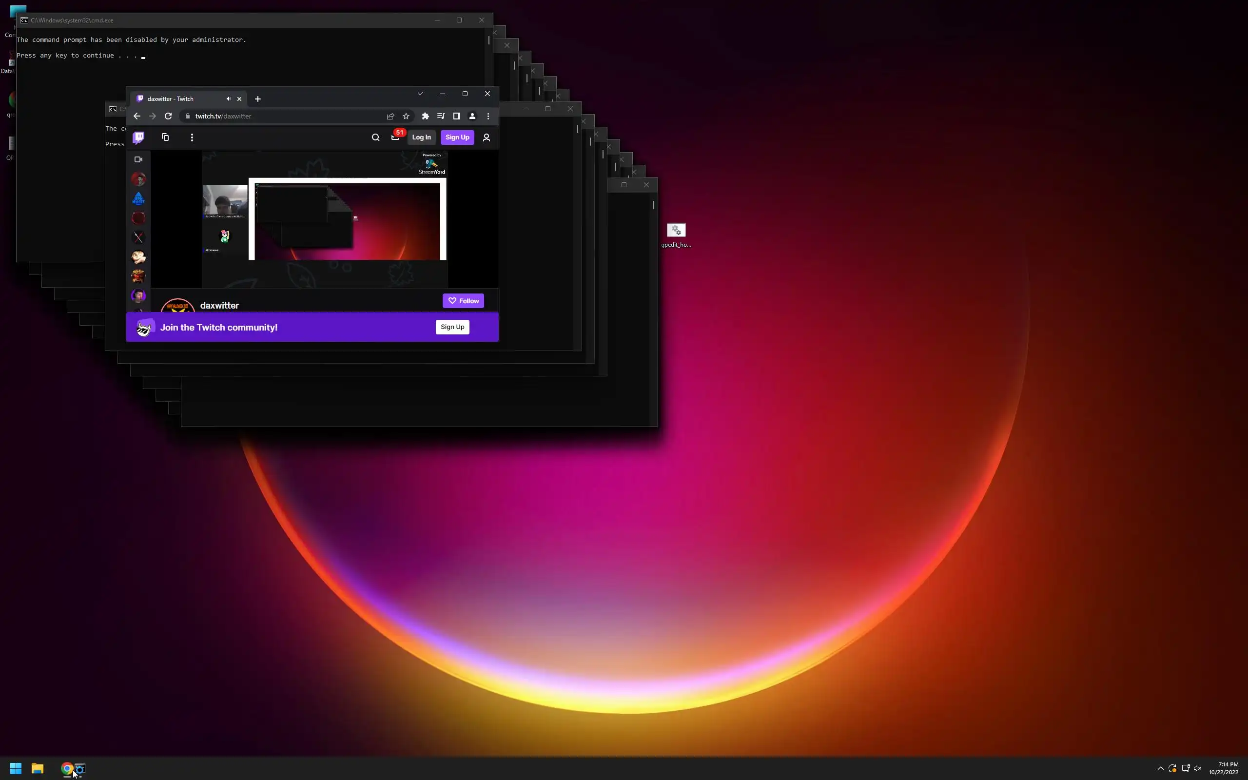Open Twitch notifications inbox showing 51
This screenshot has width=1248, height=780.
(395, 137)
